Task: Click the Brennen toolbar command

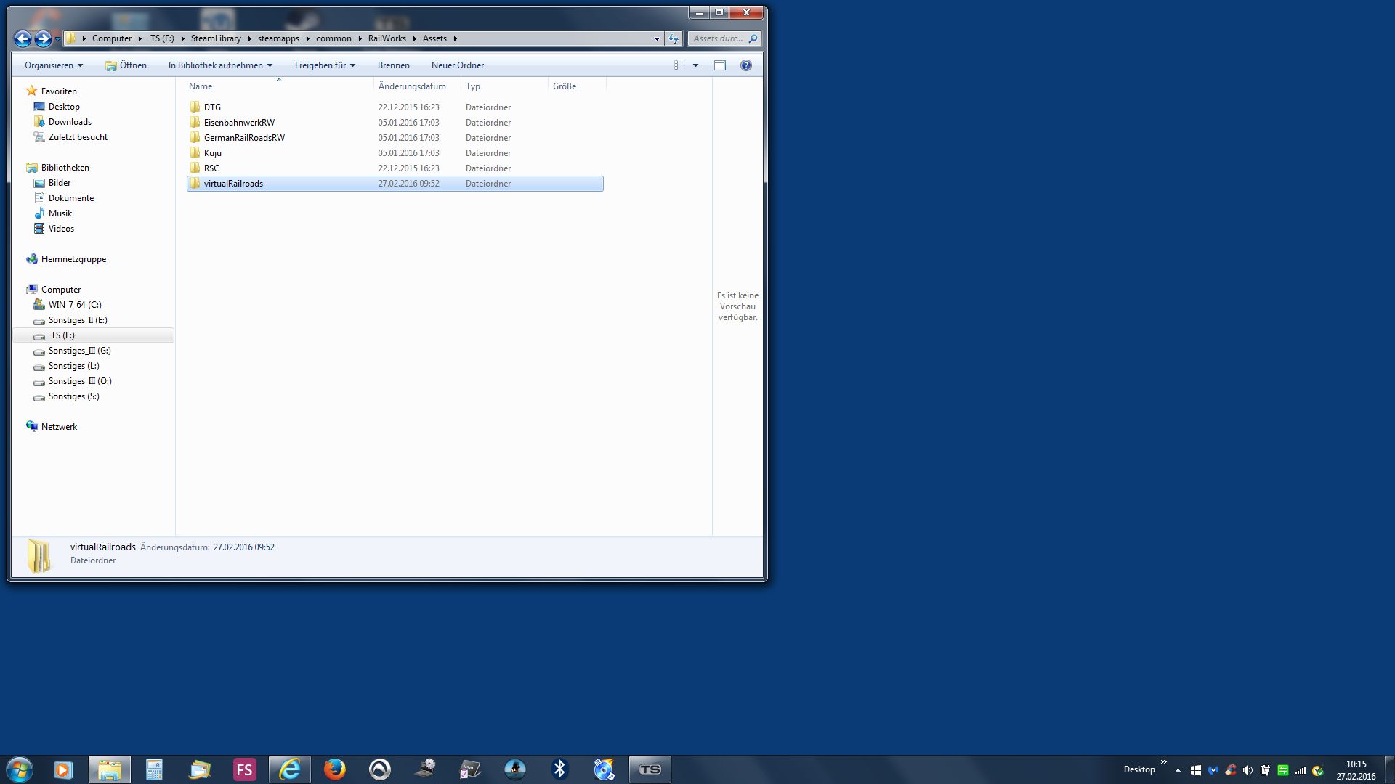Action: click(x=393, y=65)
